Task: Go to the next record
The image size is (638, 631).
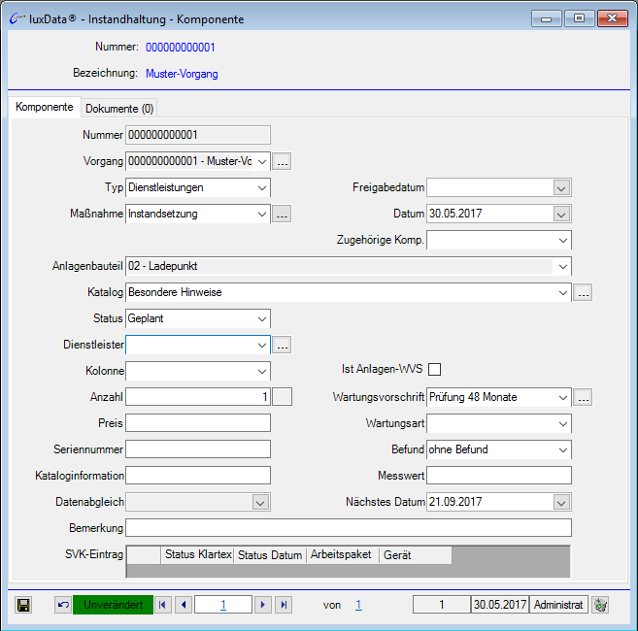Action: click(x=262, y=605)
